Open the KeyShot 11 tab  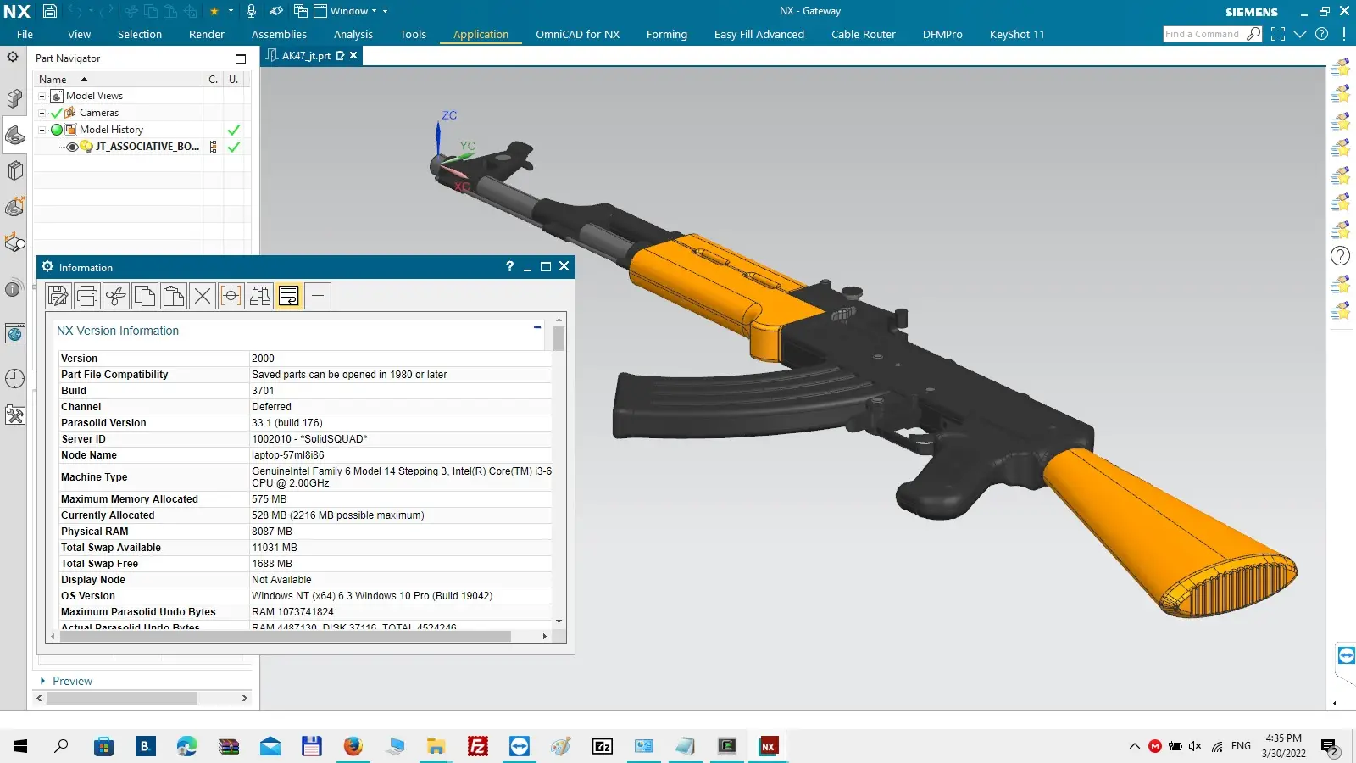(1017, 34)
